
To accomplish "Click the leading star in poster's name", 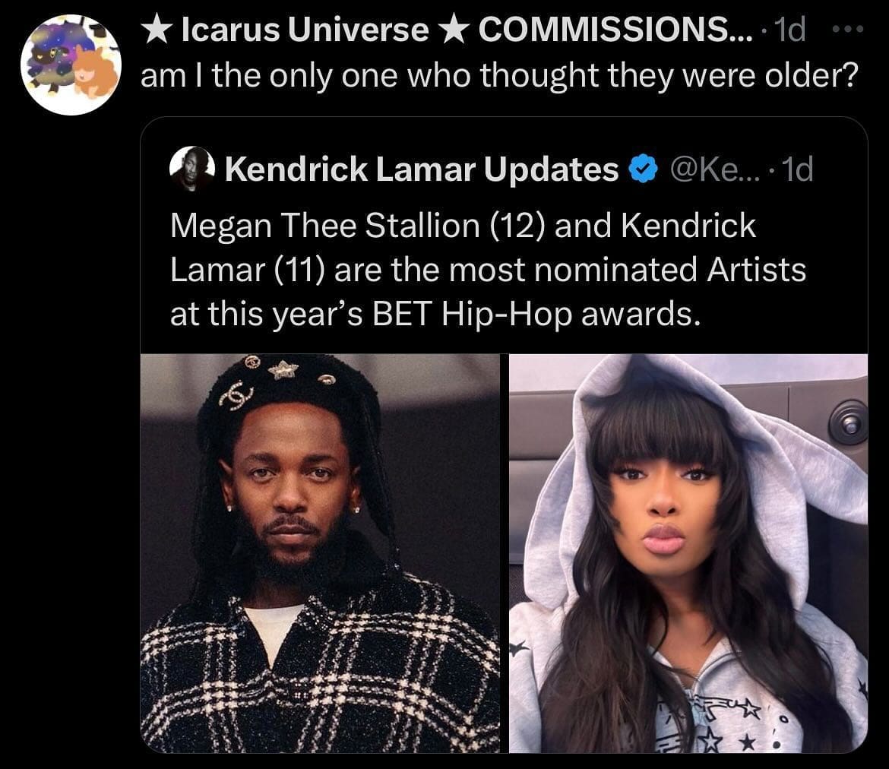I will (157, 30).
